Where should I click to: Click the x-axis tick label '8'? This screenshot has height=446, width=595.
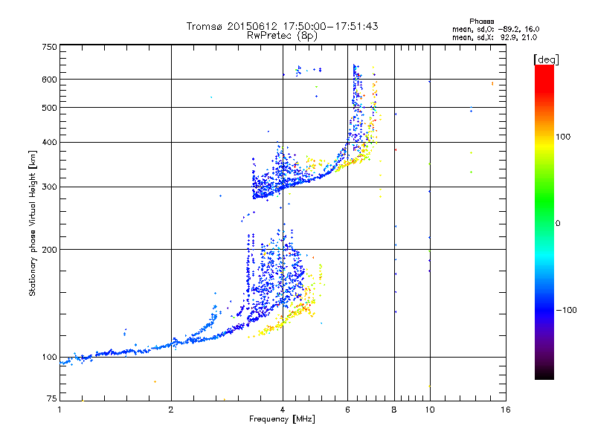point(394,410)
